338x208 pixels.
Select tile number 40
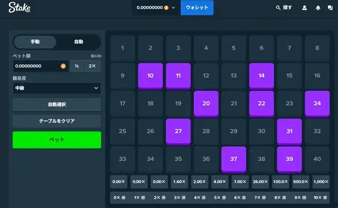pos(317,159)
